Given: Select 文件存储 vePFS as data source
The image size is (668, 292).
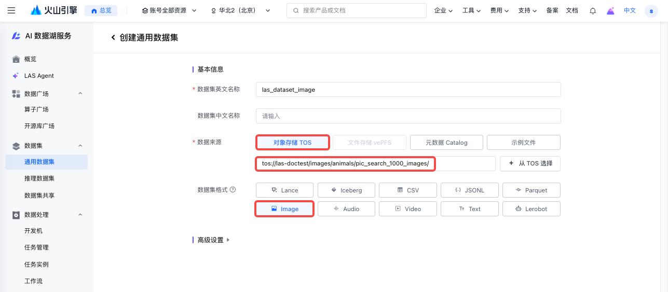Looking at the screenshot, I should [x=370, y=142].
